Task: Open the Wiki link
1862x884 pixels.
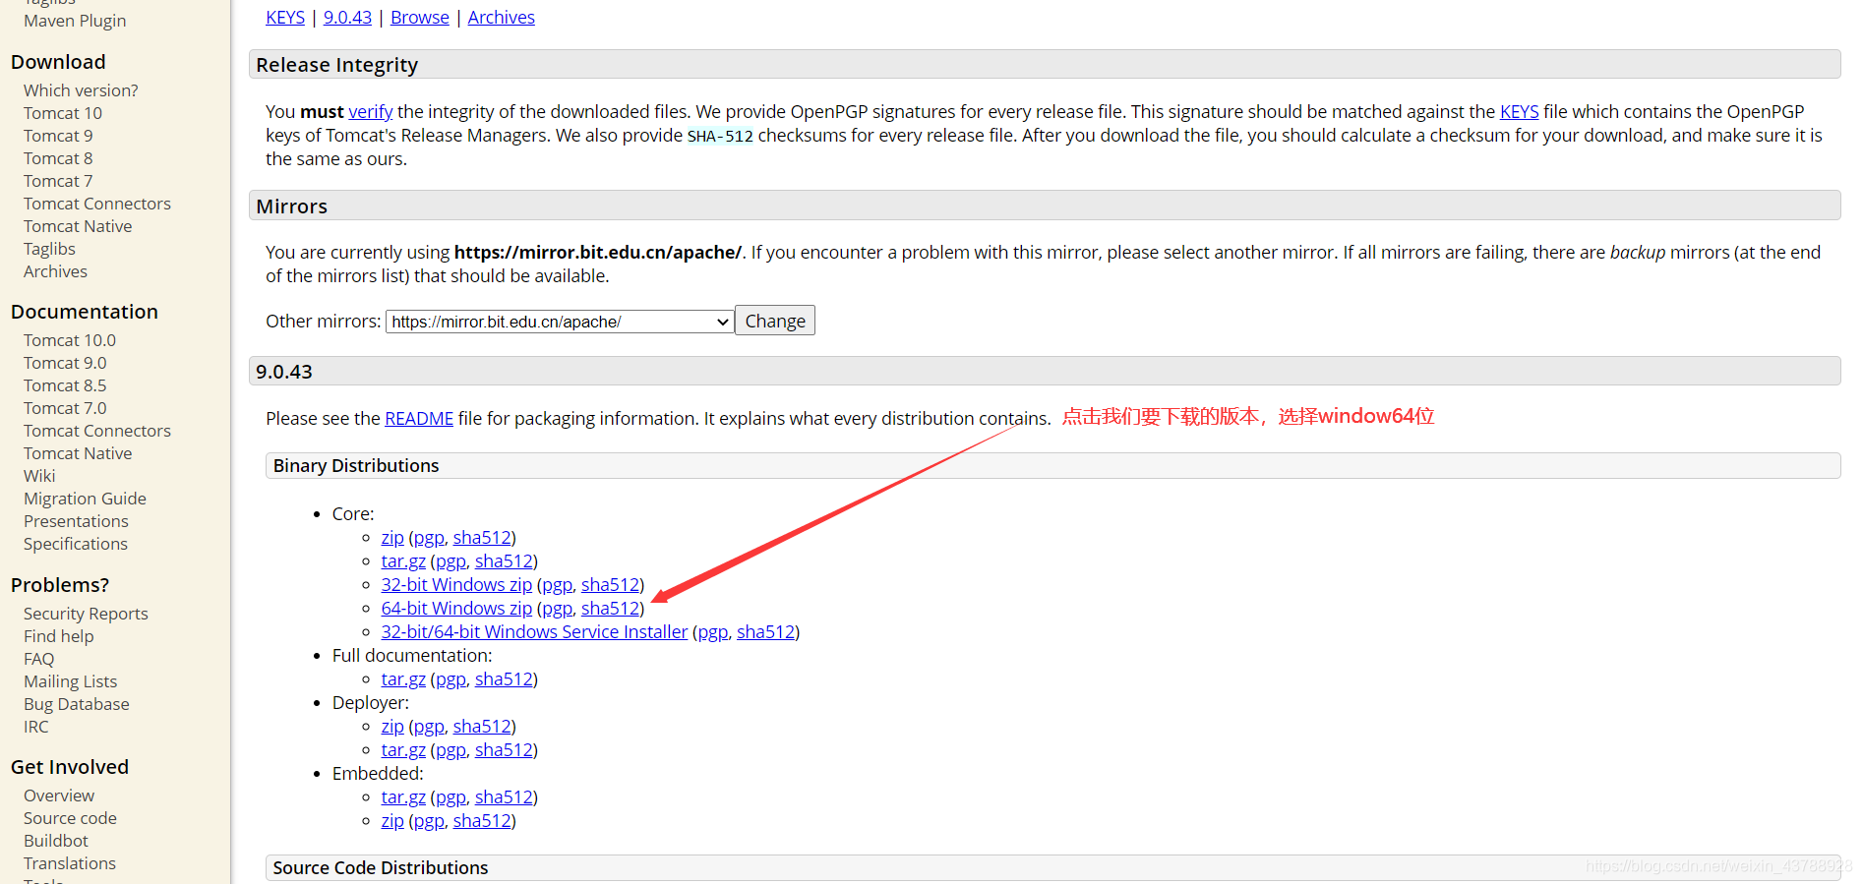Action: tap(39, 476)
